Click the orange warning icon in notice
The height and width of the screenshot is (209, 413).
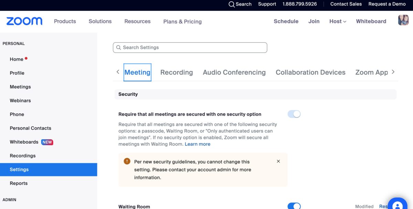pos(127,161)
